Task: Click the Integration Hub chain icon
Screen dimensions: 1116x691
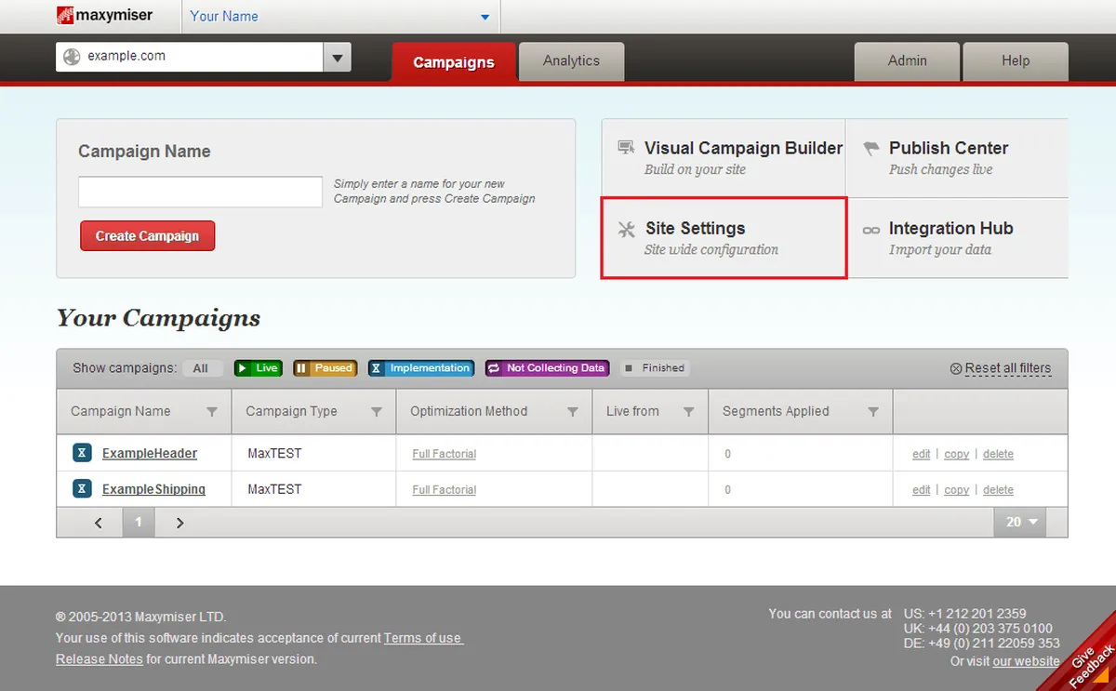Action: [870, 230]
